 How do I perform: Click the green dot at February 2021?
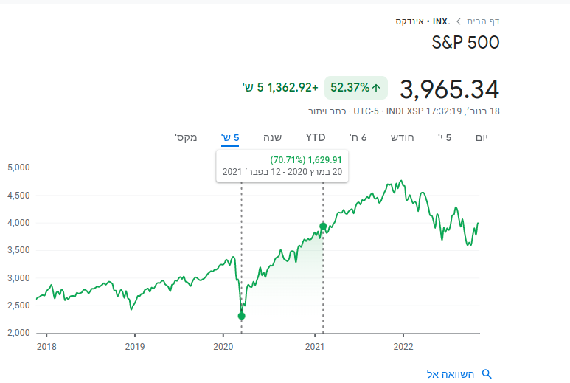pyautogui.click(x=323, y=226)
